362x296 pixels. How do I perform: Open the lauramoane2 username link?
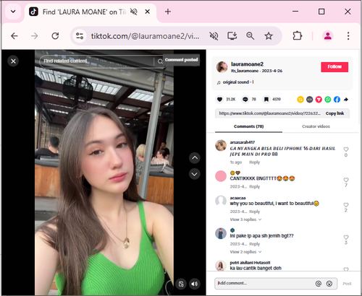click(247, 64)
